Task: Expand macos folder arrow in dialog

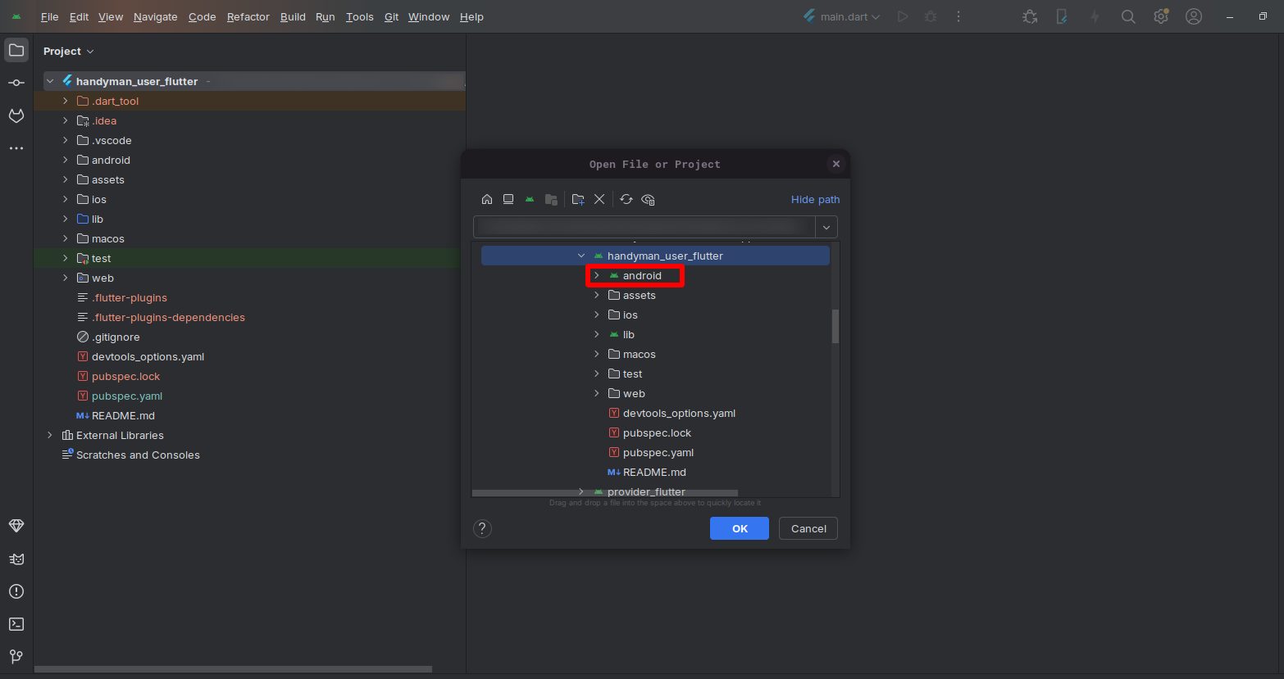Action: click(x=597, y=354)
